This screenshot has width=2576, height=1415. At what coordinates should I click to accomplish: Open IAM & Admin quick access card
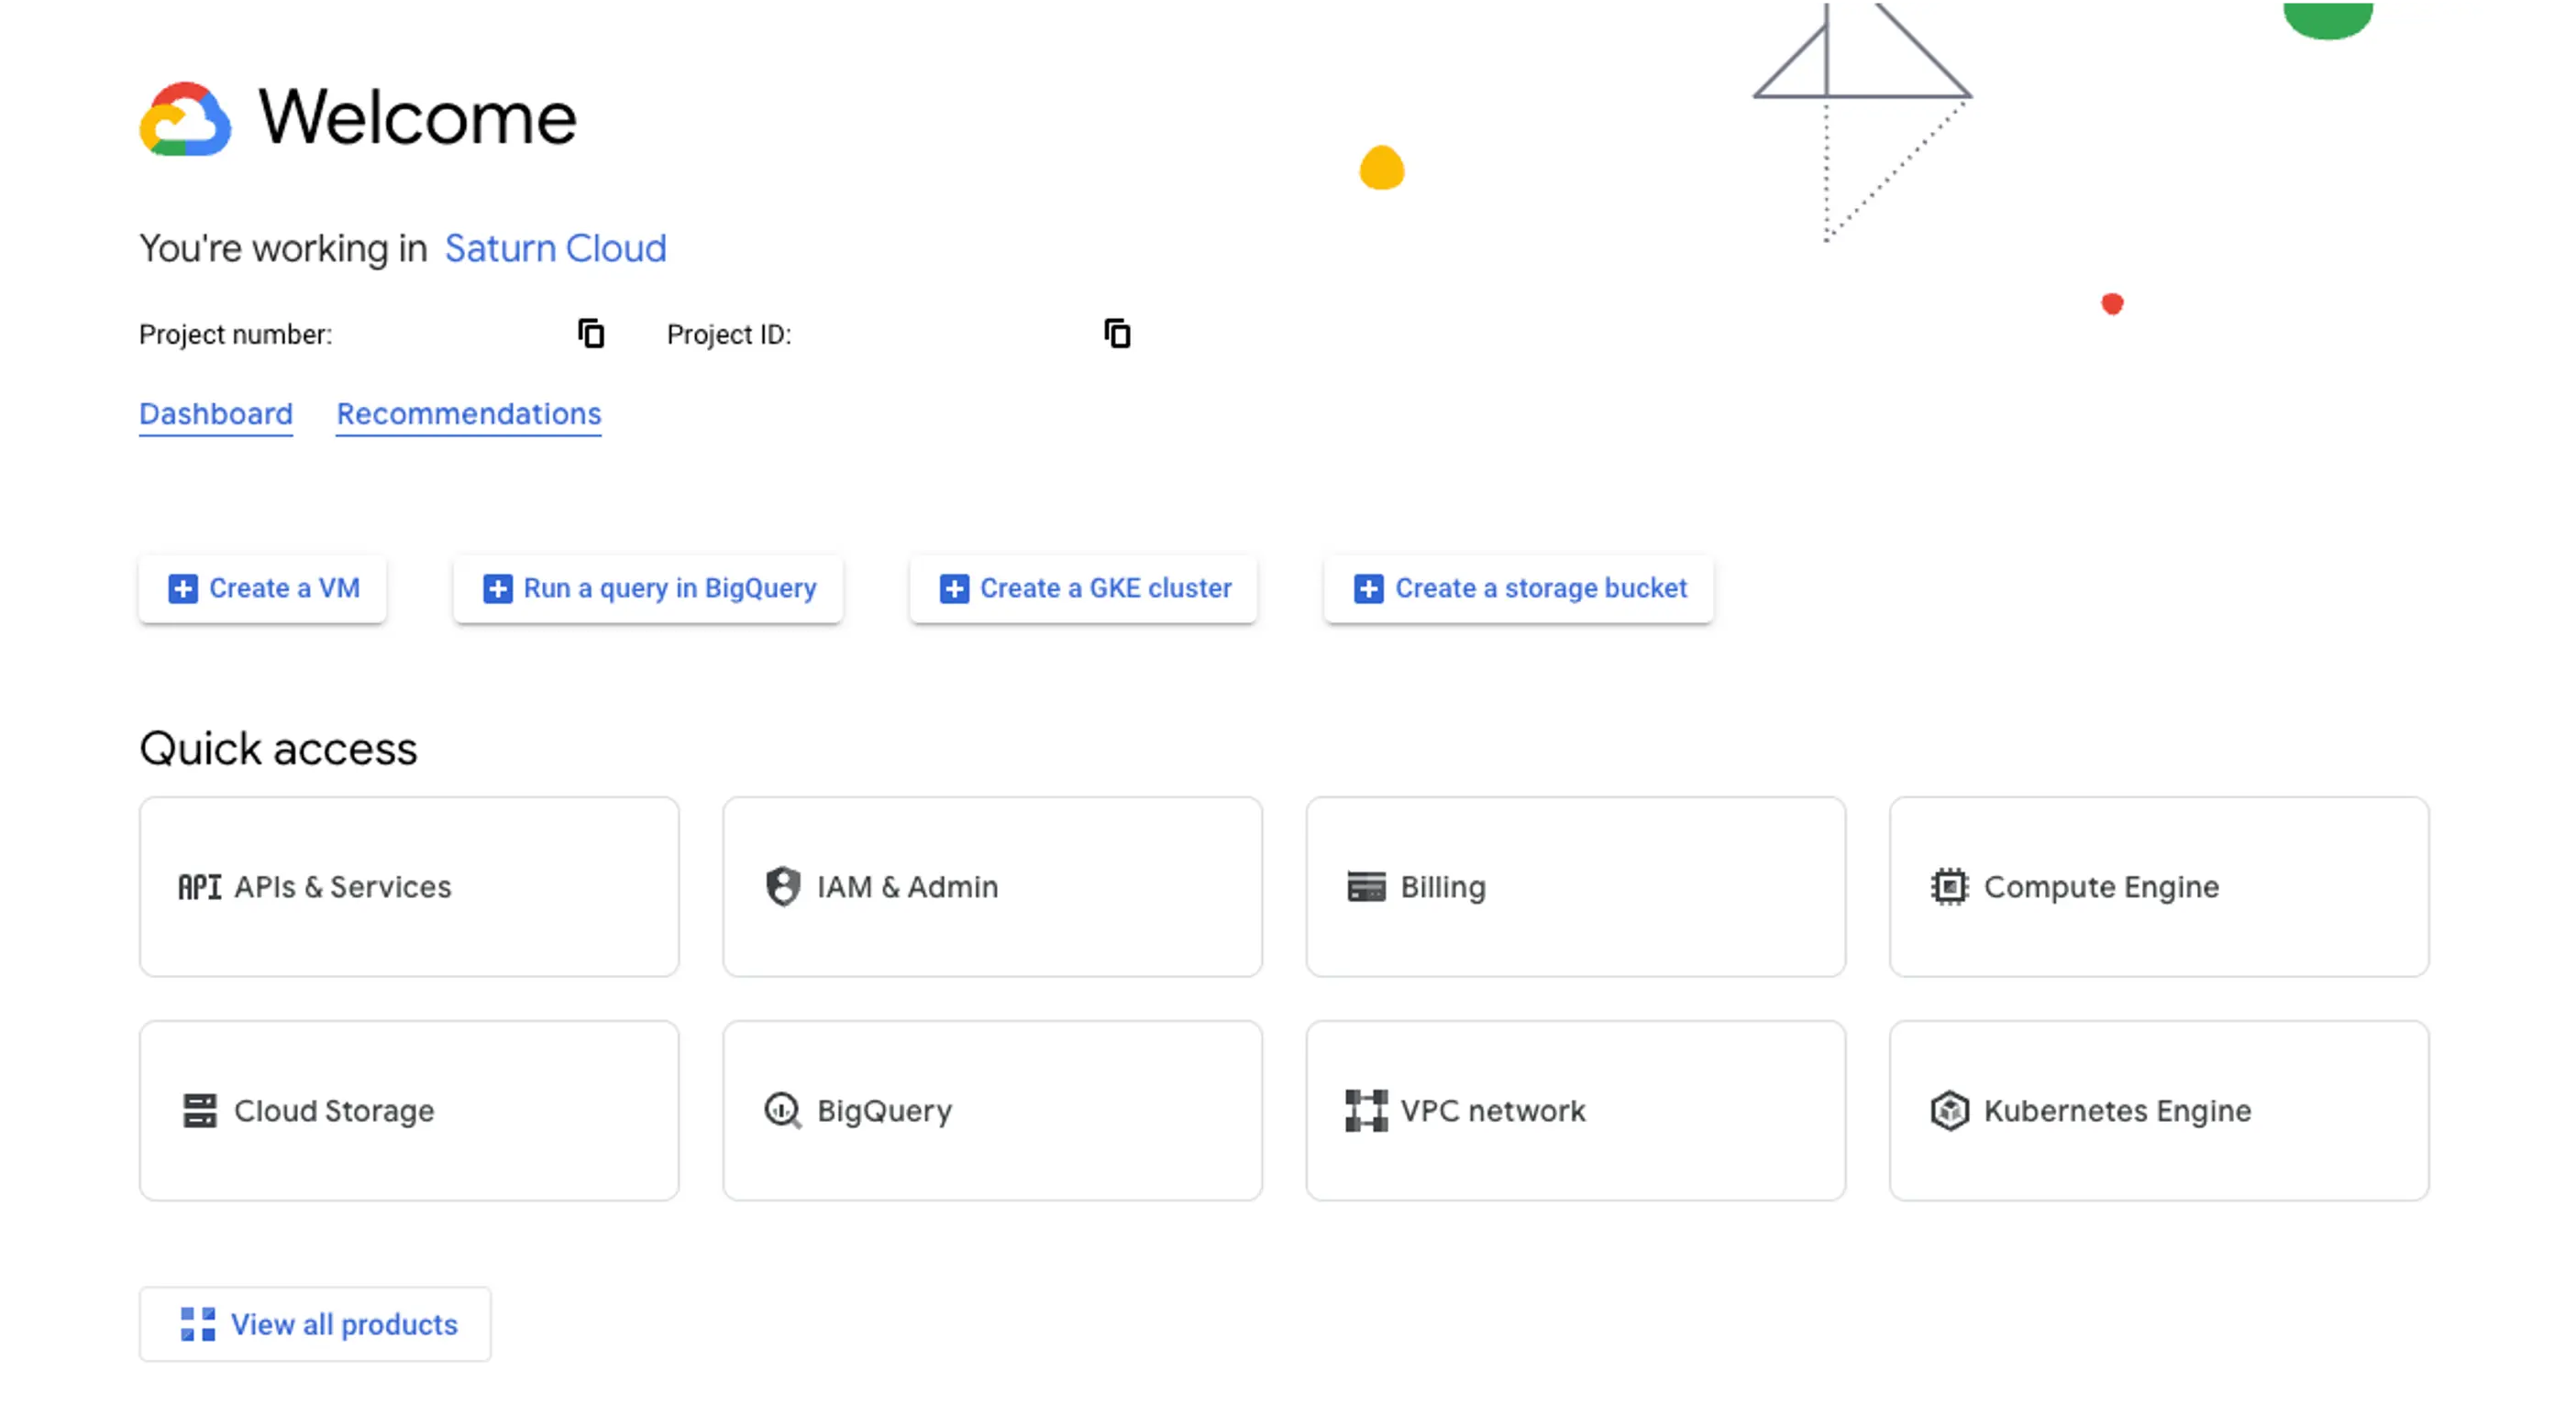(x=992, y=886)
